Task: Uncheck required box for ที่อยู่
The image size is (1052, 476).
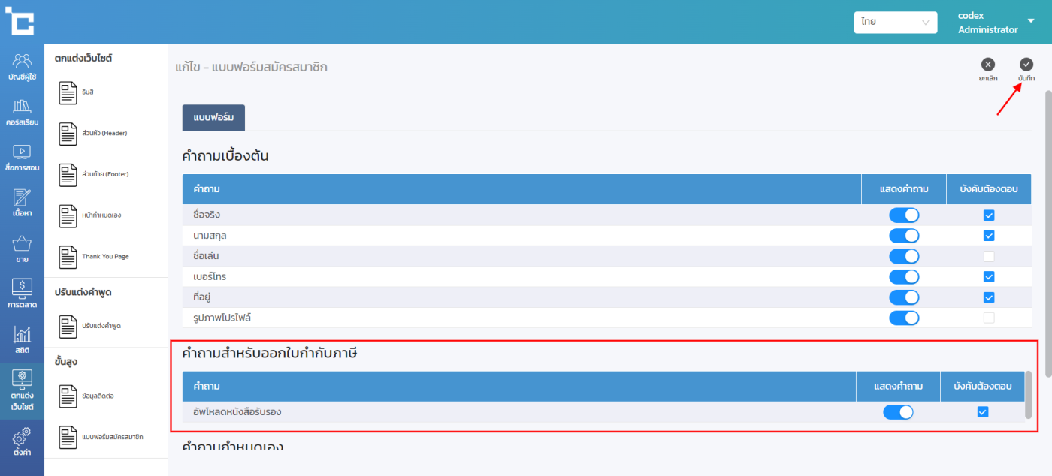Action: [989, 297]
